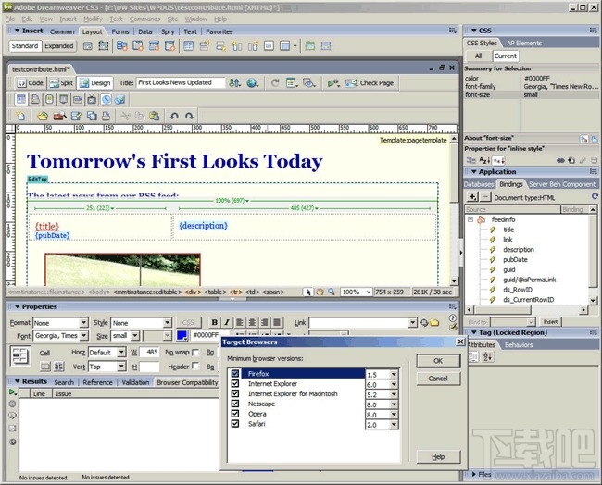This screenshot has width=602, height=485.
Task: Show All CSS rules
Action: [x=478, y=56]
